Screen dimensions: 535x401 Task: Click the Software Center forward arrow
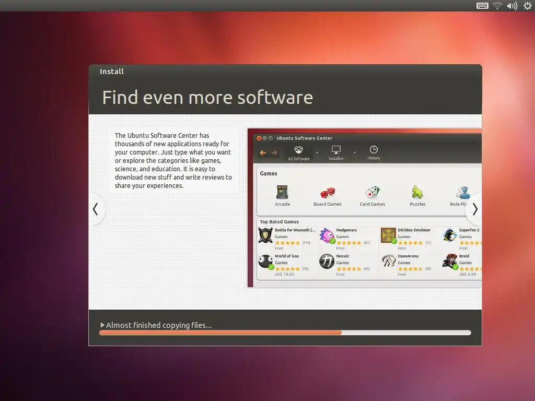(274, 153)
